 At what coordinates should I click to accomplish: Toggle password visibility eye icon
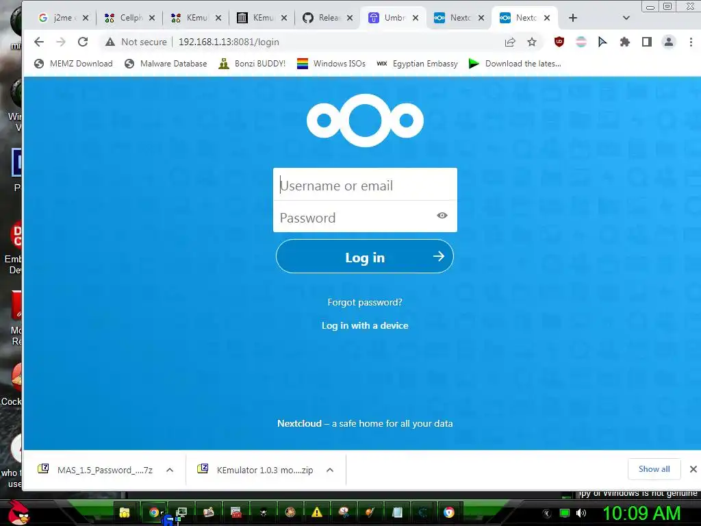(442, 216)
